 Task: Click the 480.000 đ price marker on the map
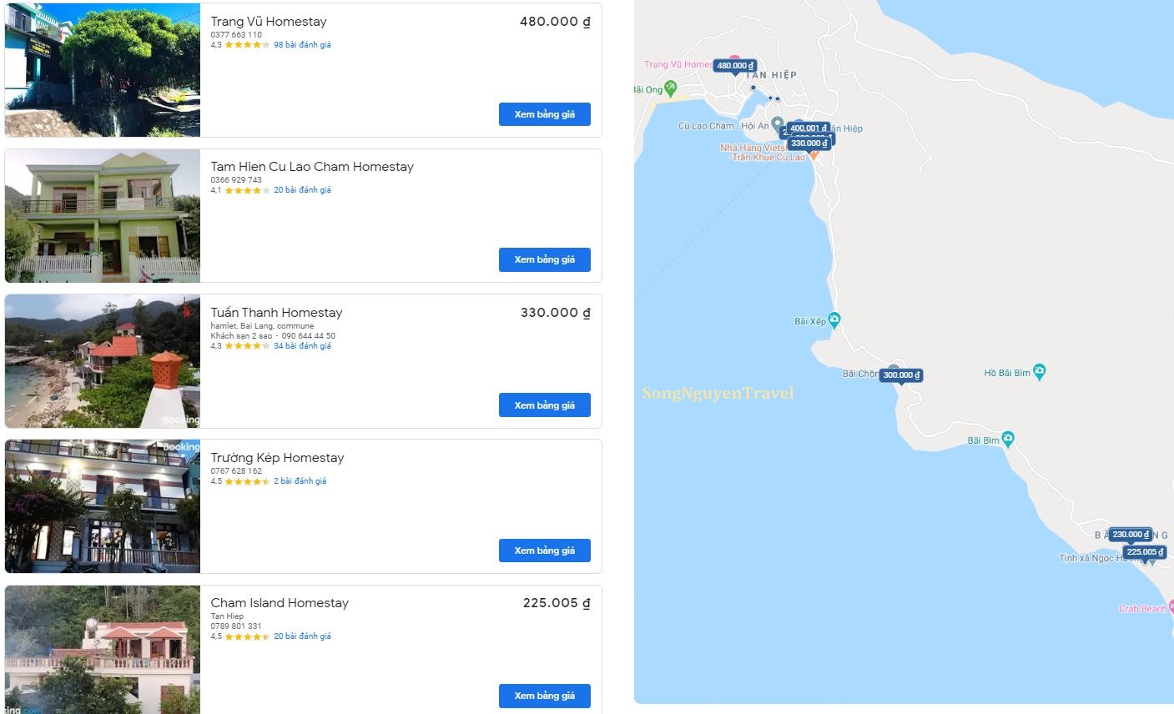pos(734,64)
